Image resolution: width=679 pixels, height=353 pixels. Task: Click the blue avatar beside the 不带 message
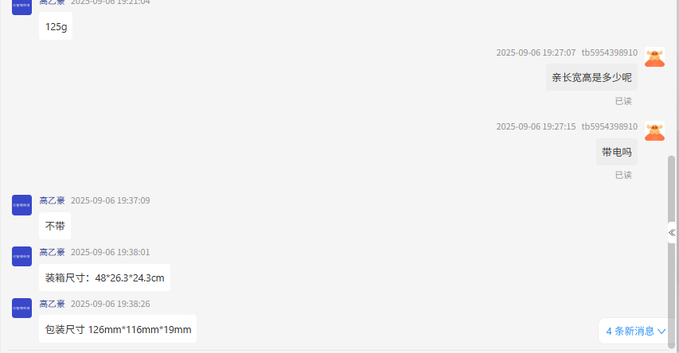click(21, 205)
